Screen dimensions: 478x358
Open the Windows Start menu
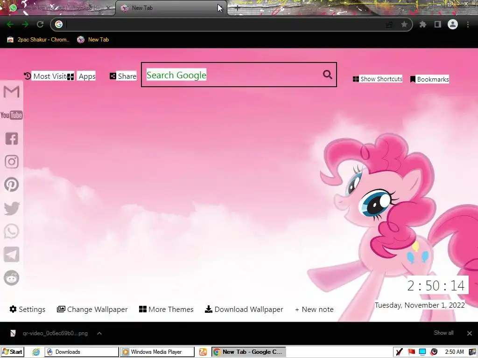(12, 352)
